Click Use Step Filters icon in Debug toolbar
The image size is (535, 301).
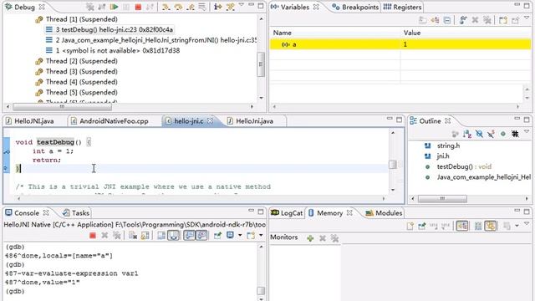(231, 7)
